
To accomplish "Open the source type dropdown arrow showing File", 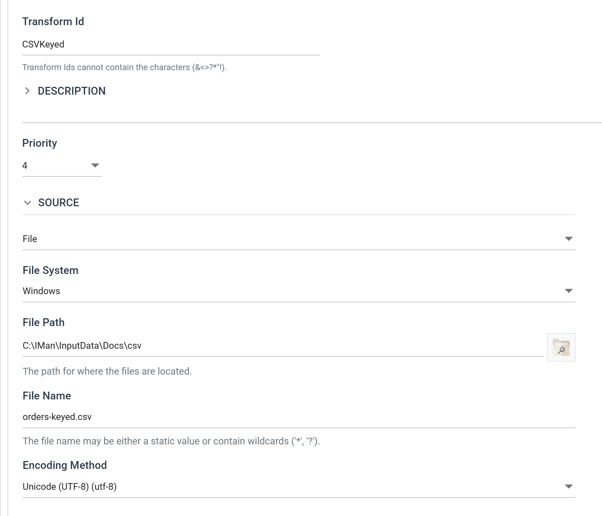I will [x=569, y=239].
